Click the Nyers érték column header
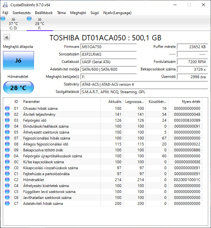 (185, 102)
